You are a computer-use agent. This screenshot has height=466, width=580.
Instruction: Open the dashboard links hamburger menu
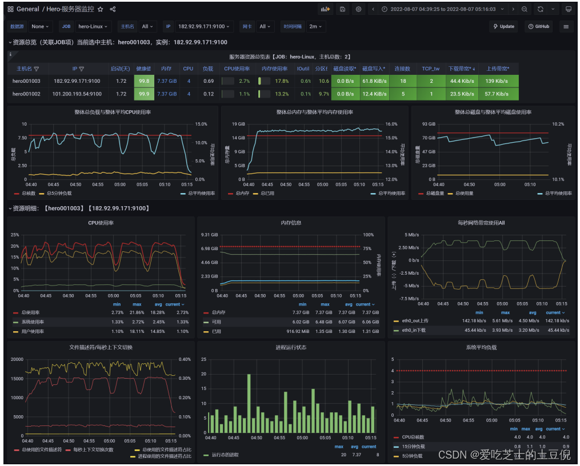coord(566,27)
